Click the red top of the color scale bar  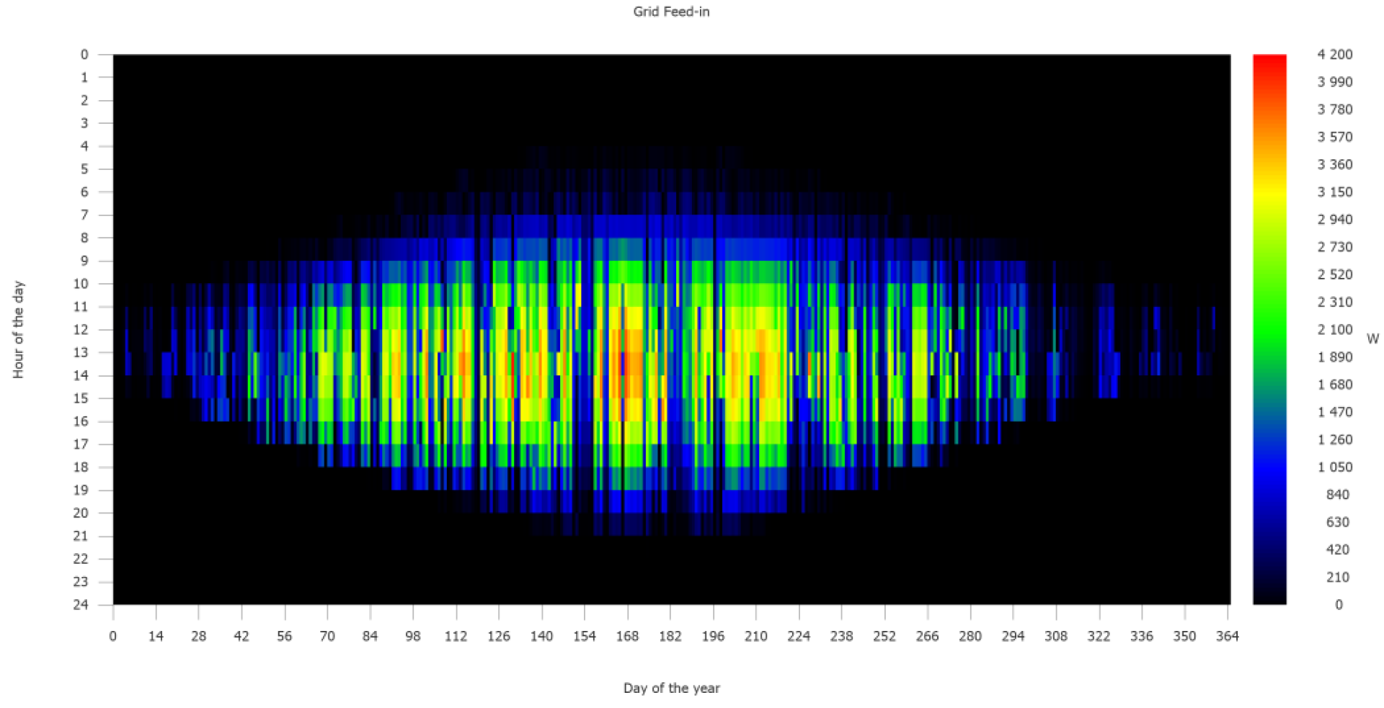pos(1269,61)
